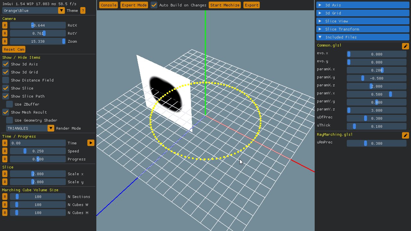
Task: Open the Console panel
Action: pos(108,5)
